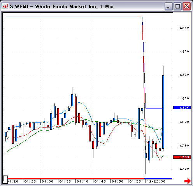Viewport: 193px width, 186px height.
Task: Click the red 4785 price marker
Action: click(x=182, y=157)
